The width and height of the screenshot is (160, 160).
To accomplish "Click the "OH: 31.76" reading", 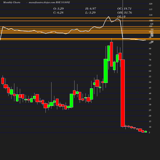I will [x=124, y=13].
